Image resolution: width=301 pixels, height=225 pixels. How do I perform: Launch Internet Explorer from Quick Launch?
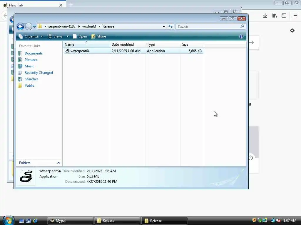pos(35,221)
